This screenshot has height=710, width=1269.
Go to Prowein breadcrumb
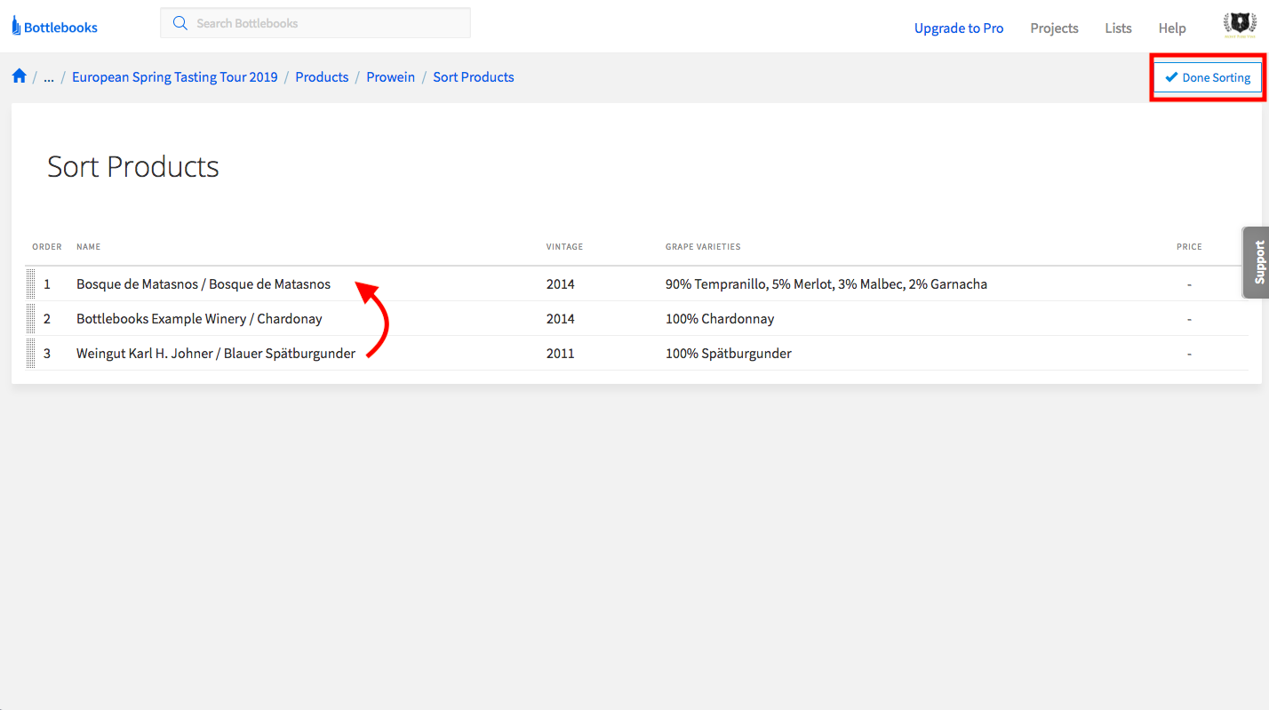click(x=391, y=77)
